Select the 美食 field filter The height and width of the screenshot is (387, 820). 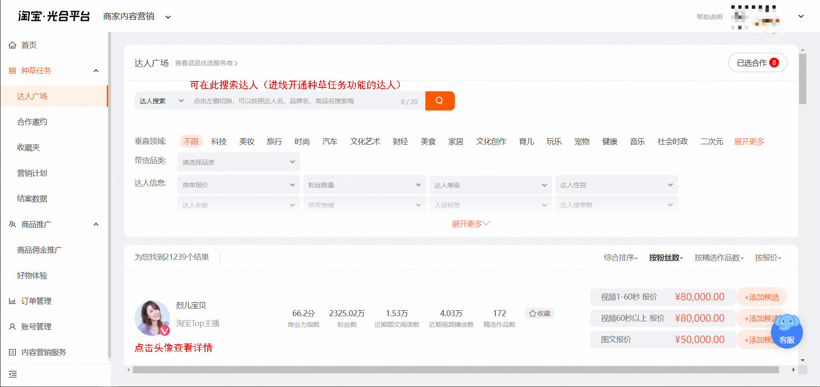(x=428, y=142)
